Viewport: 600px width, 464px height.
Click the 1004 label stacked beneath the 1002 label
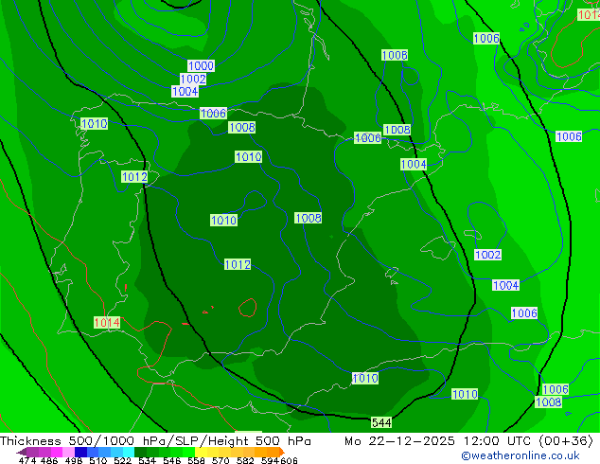185,92
